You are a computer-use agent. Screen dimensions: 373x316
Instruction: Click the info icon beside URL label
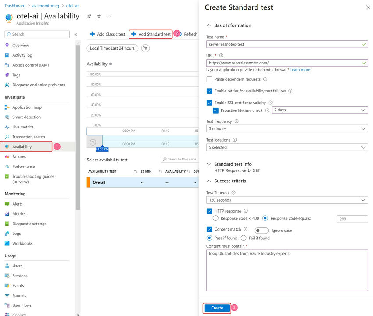(x=221, y=56)
